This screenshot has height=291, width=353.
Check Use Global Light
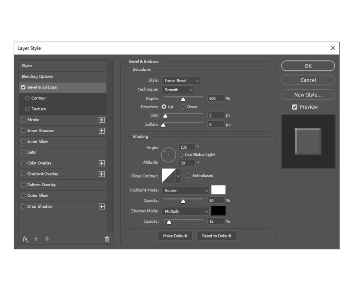pos(181,155)
